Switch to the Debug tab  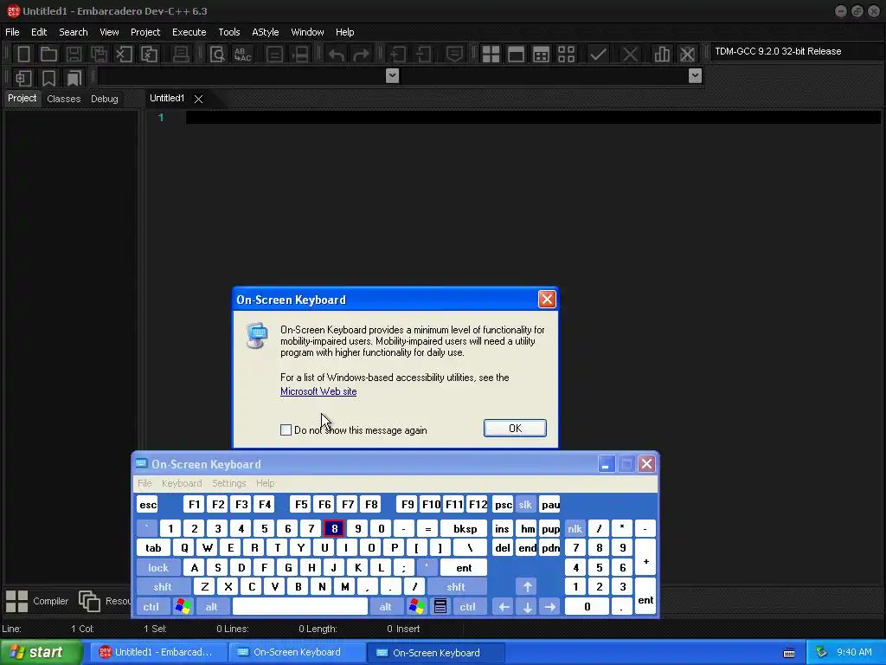105,99
